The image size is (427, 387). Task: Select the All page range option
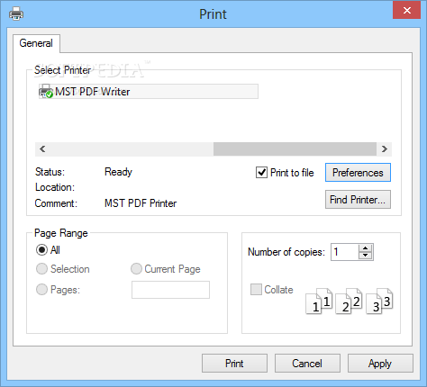point(41,250)
